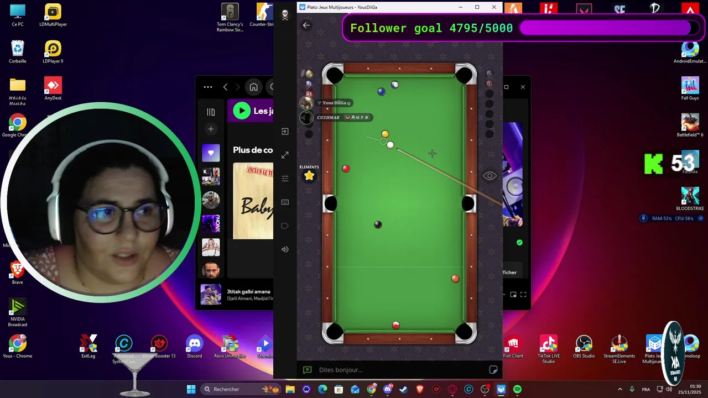Go back in Spotify navigation

pyautogui.click(x=225, y=87)
